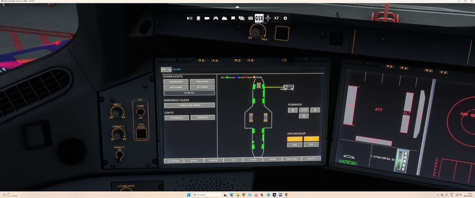Select the first bottom bar tab, FLT OPS MENU

pos(173,161)
